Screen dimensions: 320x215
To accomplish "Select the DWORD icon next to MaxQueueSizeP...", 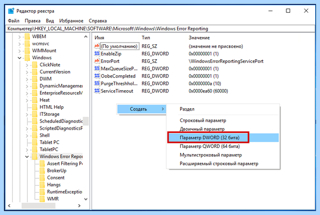I will (97, 68).
